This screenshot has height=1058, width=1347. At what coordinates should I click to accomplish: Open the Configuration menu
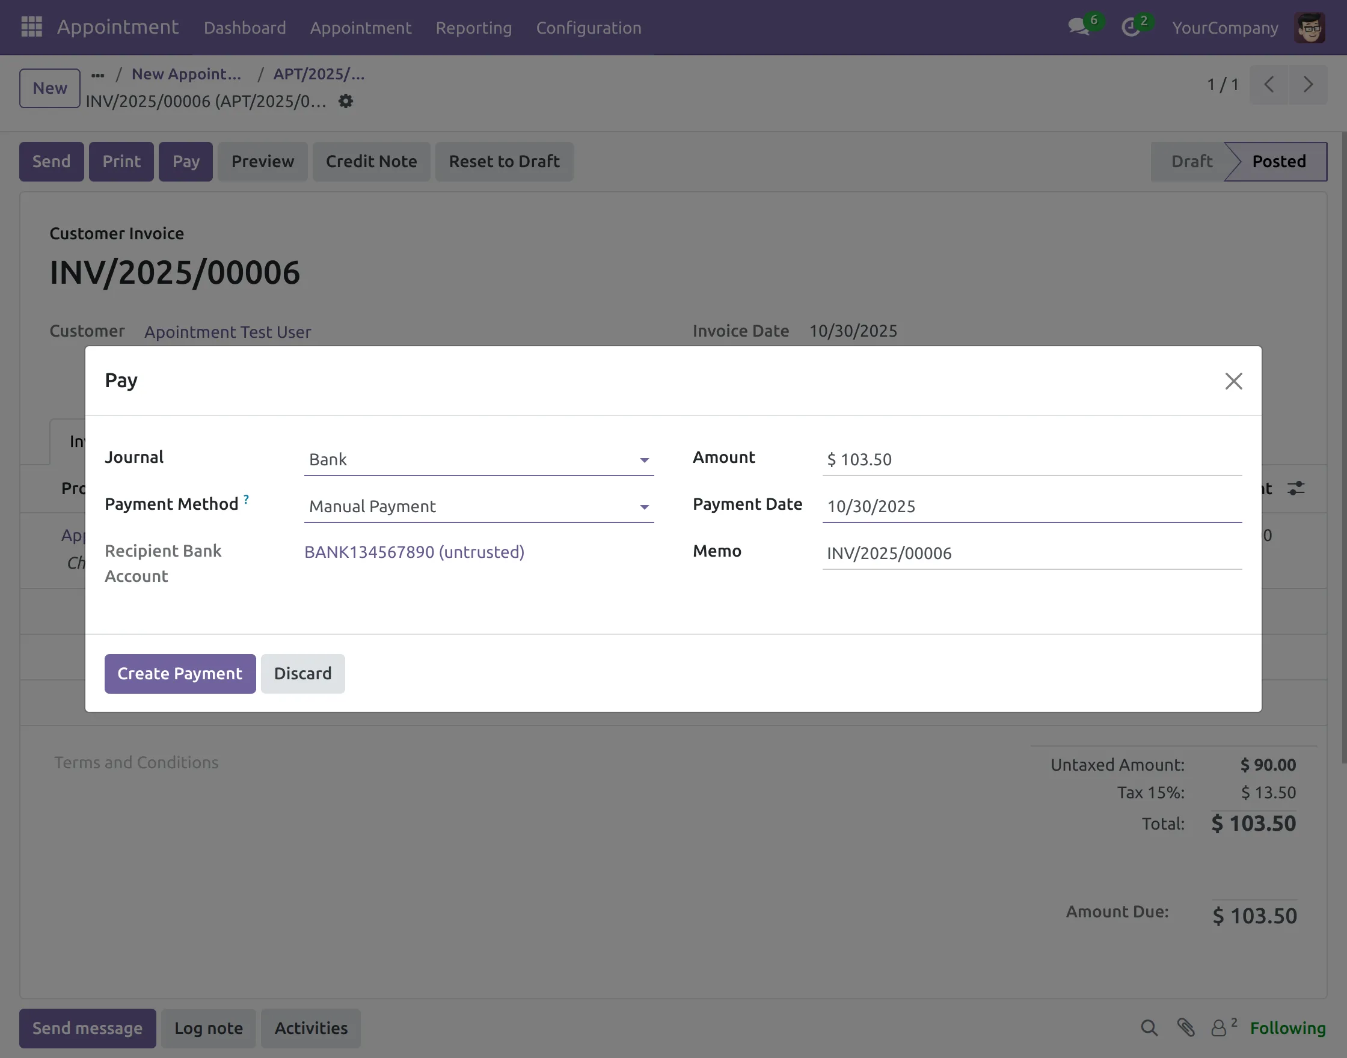pos(588,28)
